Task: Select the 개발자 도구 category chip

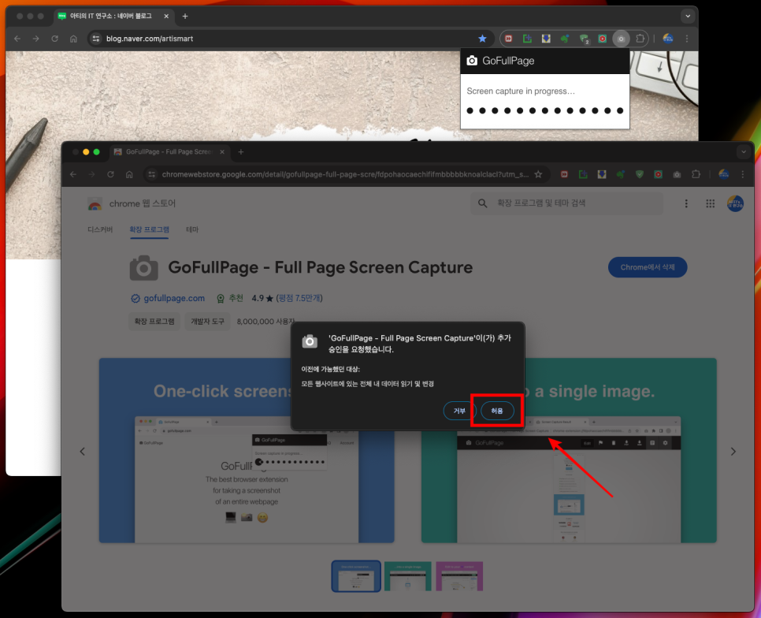Action: click(207, 322)
